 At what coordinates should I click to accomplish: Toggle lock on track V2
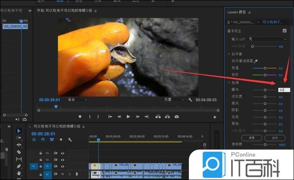pyautogui.click(x=41, y=160)
